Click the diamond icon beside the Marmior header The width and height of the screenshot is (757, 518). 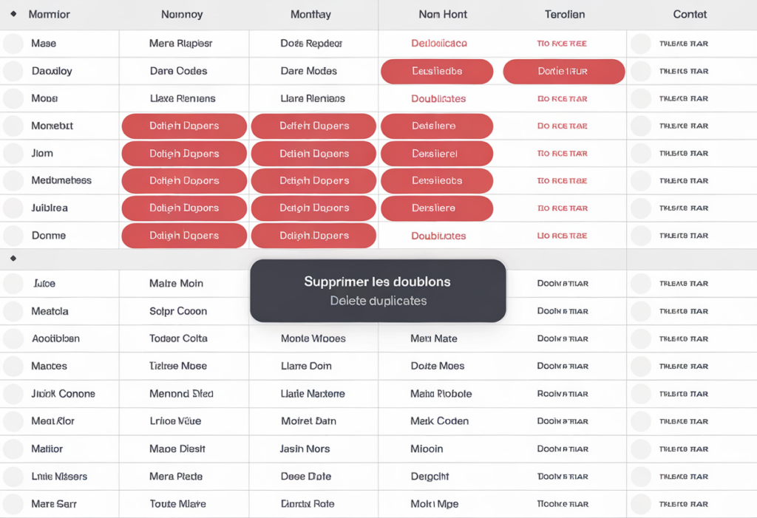tap(13, 14)
